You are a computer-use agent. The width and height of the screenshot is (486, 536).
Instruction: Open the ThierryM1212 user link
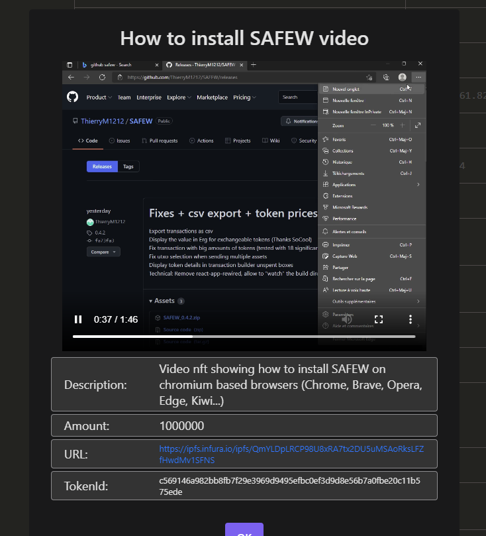102,121
